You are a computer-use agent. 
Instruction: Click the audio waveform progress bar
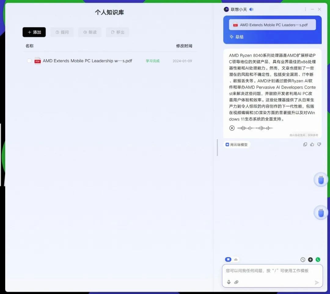(x=255, y=128)
